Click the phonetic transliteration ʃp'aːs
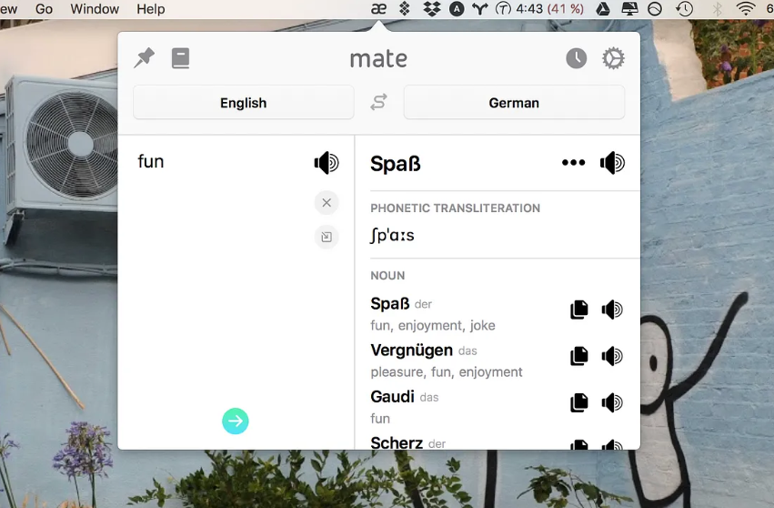This screenshot has height=508, width=774. click(x=392, y=235)
